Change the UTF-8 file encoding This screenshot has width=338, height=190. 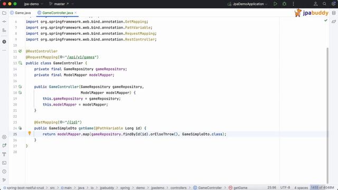point(285,188)
